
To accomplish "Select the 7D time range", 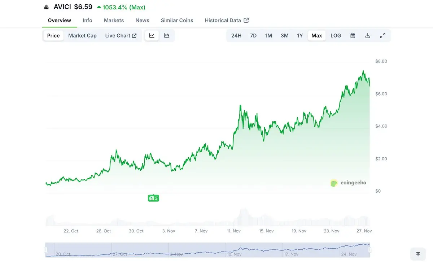I will coord(253,35).
